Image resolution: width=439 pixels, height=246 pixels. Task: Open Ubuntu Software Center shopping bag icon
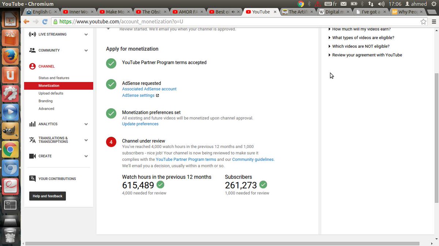pos(10,38)
